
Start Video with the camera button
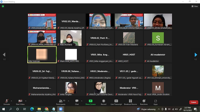pyautogui.click(x=20, y=102)
